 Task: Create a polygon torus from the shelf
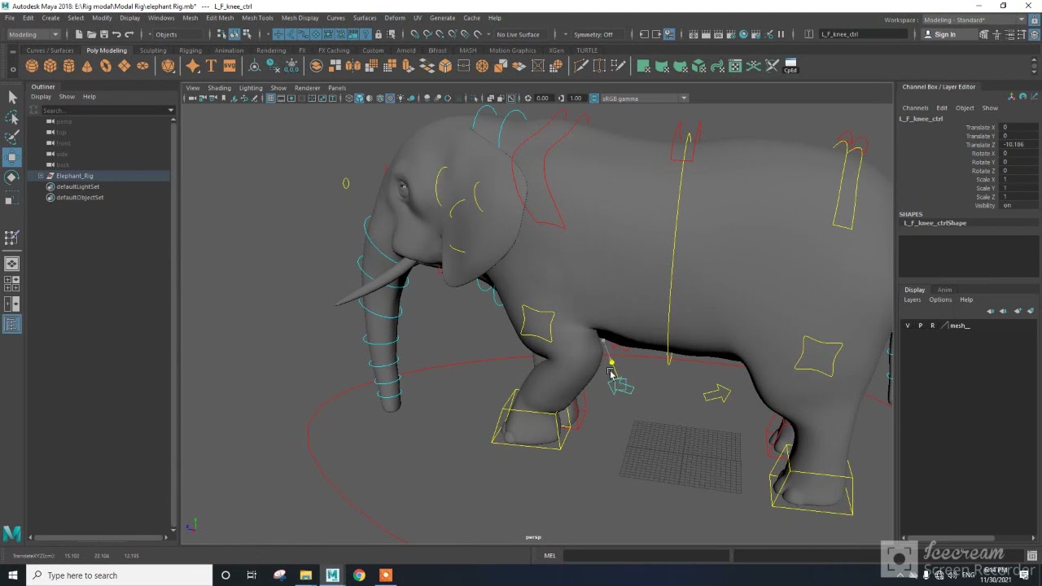tap(106, 66)
